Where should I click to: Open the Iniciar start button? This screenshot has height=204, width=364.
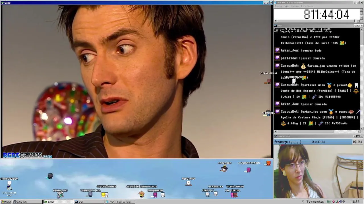pyautogui.click(x=6, y=202)
